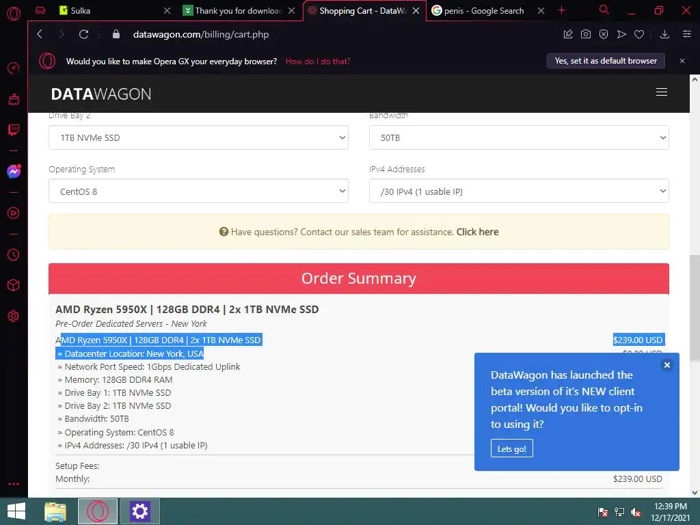Image resolution: width=700 pixels, height=525 pixels.
Task: Open My Flow send icon
Action: click(621, 34)
